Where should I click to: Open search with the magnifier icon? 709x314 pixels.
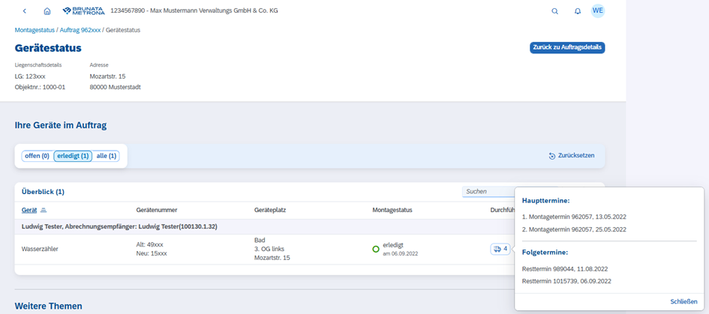point(554,11)
